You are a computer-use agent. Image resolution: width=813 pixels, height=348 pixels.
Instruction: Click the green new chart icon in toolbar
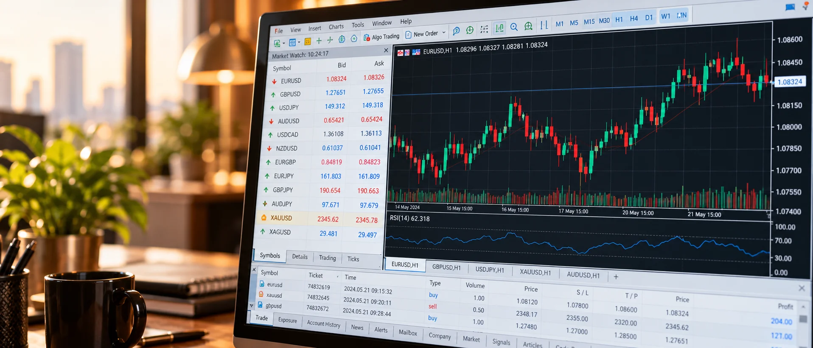(x=277, y=43)
